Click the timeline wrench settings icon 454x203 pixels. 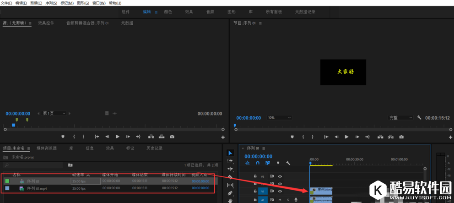click(288, 163)
